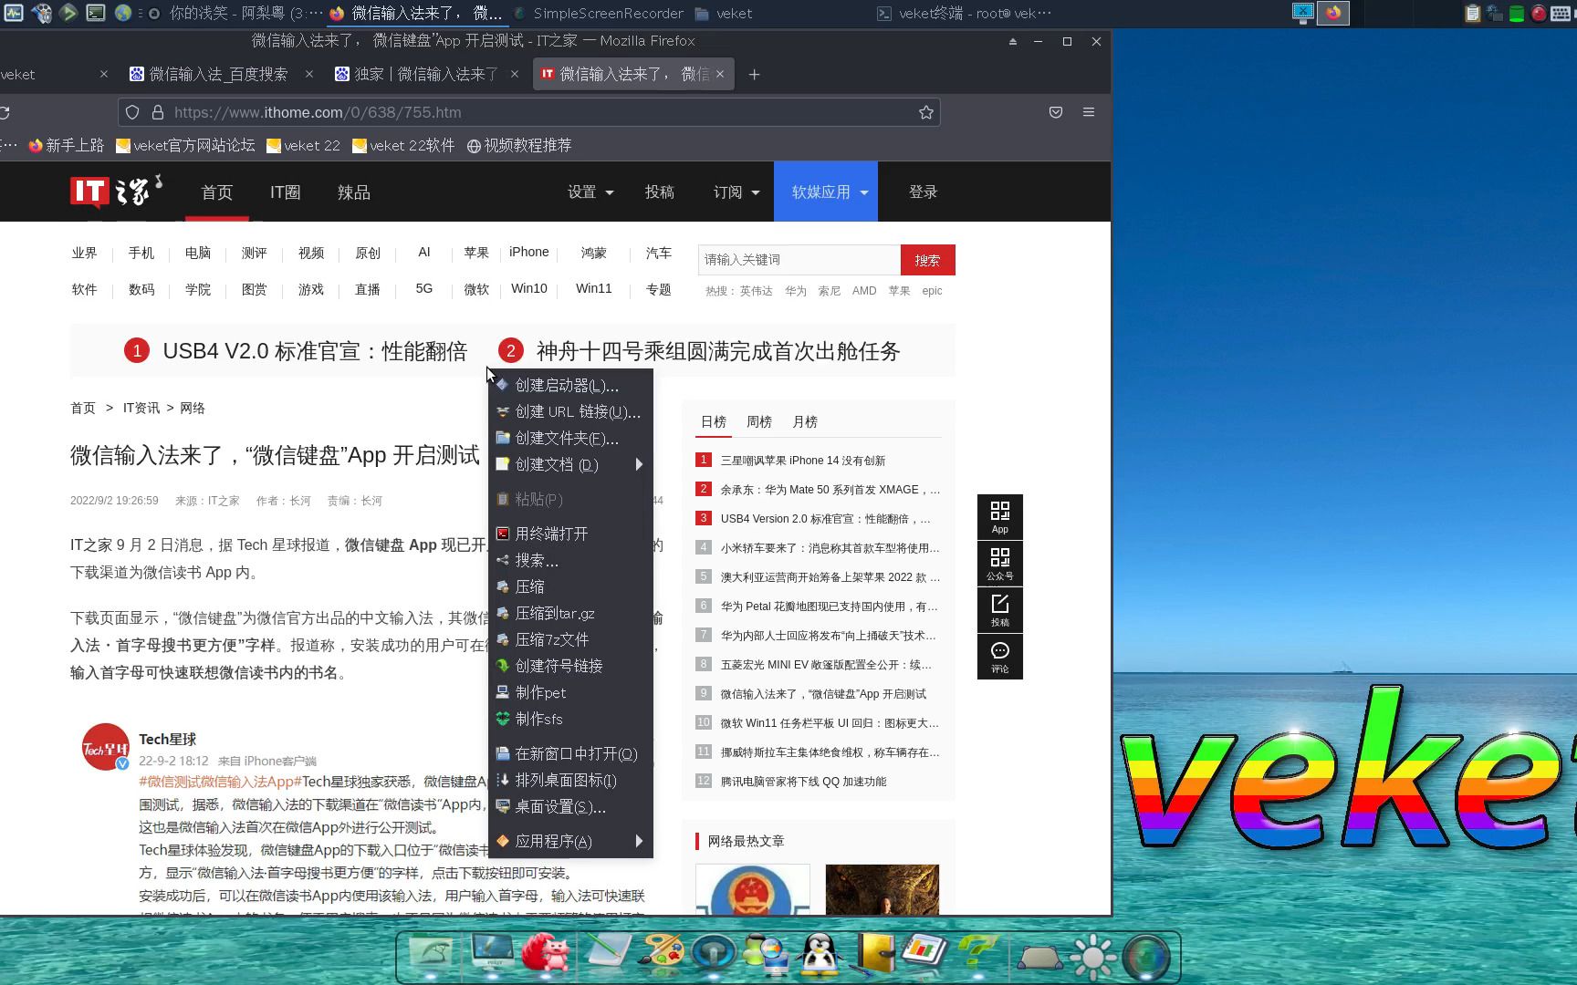
Task: Bookmark this page with the star icon
Action: pos(925,112)
